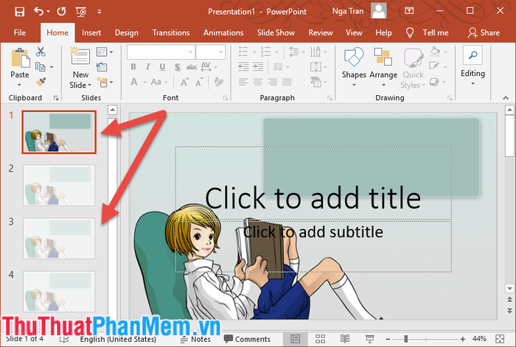Toggle Italic formatting
Viewport: 516px width, 347px height.
[x=148, y=67]
